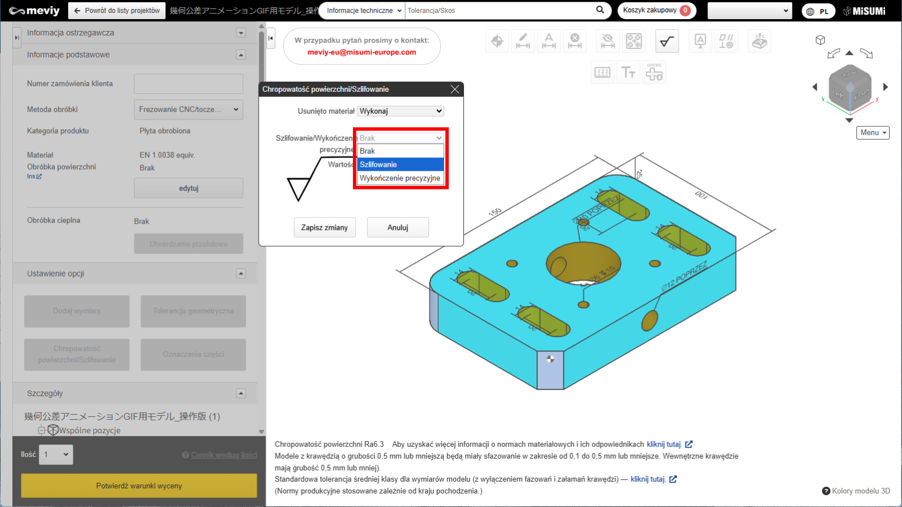Viewport: 902px width, 507px height.
Task: Select Szlifowanie from the dropdown list
Action: (400, 164)
